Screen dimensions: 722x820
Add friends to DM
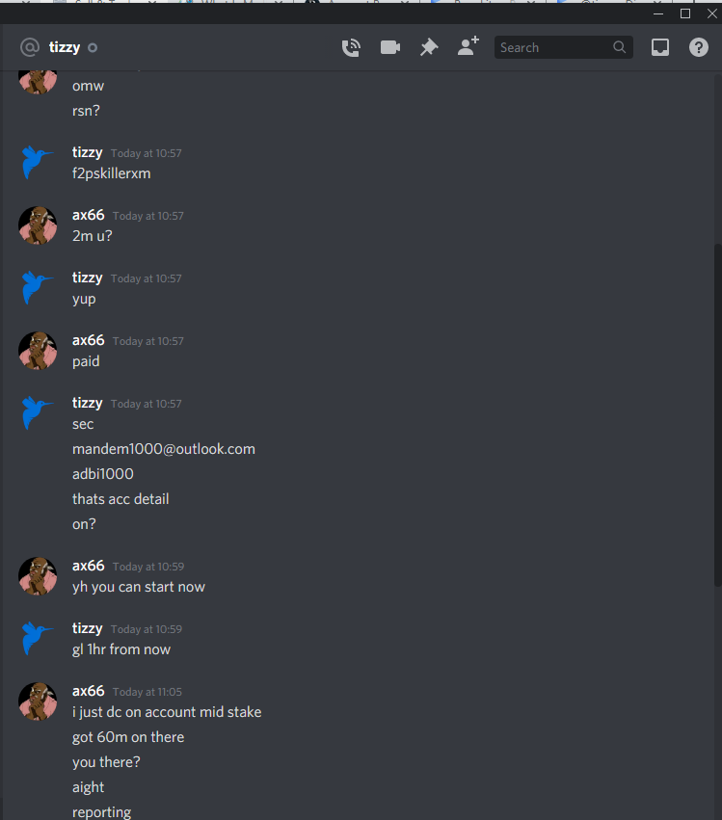coord(468,46)
